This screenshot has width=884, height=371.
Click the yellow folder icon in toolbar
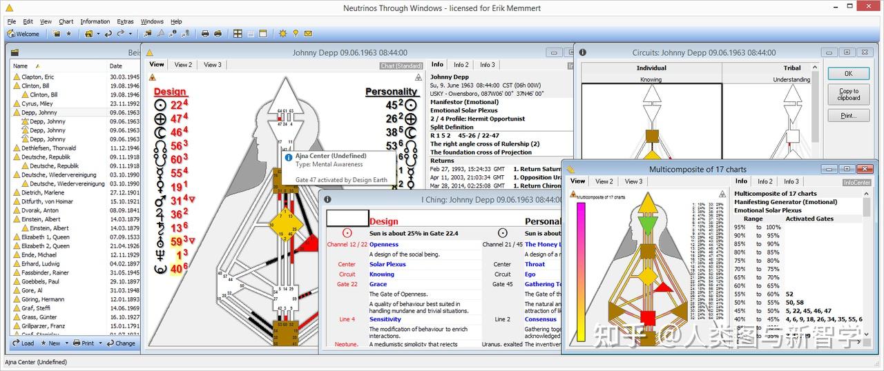88,33
